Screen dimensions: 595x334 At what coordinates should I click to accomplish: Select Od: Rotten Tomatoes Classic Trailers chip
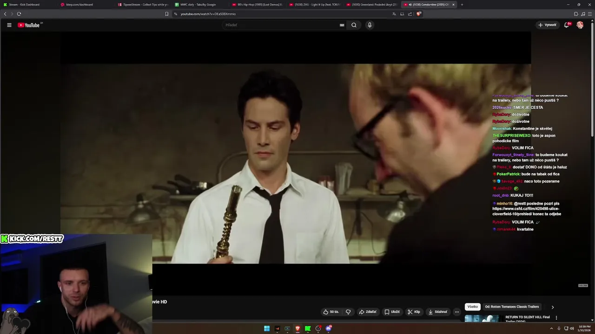click(512, 307)
